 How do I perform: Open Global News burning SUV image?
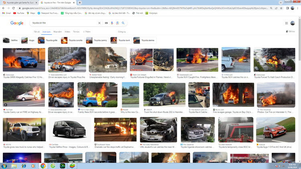(108, 60)
